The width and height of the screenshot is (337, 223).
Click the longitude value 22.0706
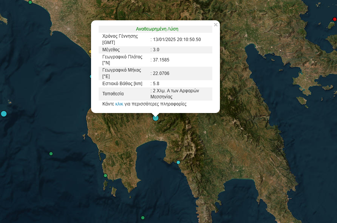(x=161, y=73)
